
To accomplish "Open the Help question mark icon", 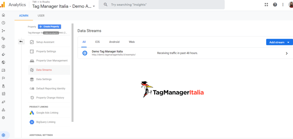I will (275, 5).
